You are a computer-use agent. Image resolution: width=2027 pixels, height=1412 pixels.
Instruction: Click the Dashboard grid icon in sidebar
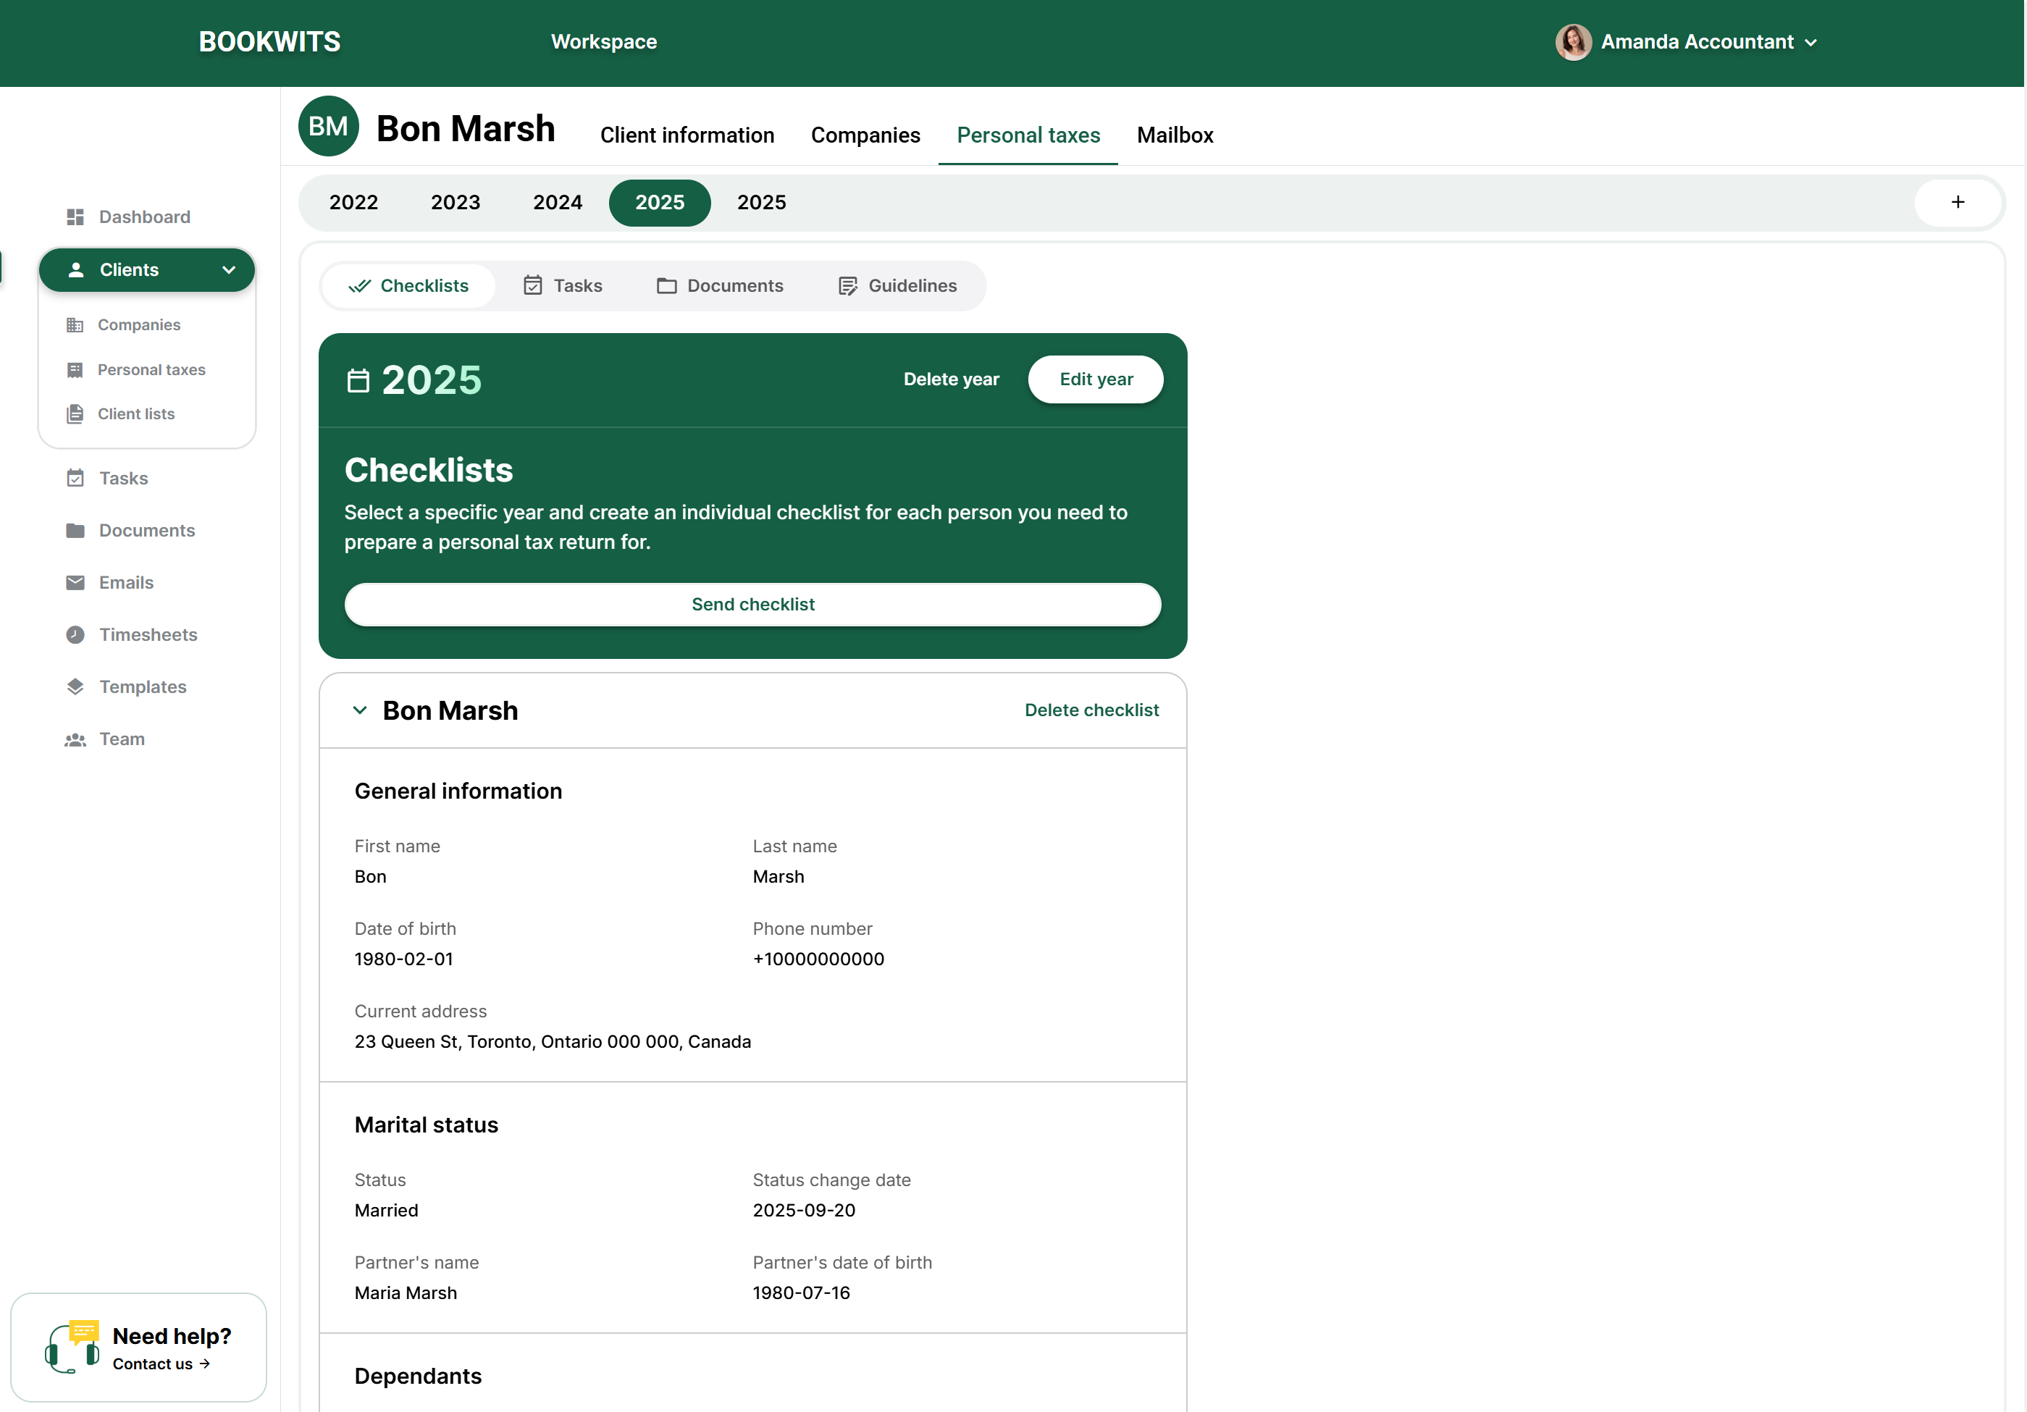[75, 217]
